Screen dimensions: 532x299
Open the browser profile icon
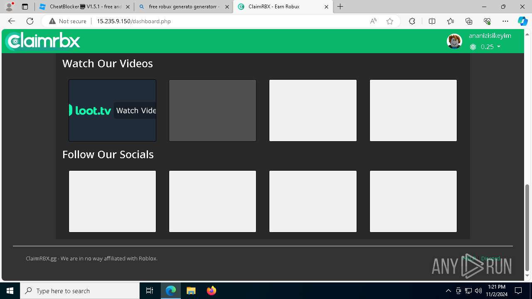coord(9,7)
